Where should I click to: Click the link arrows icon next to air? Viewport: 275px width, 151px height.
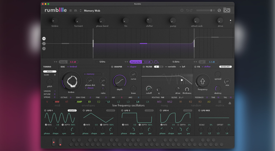(x=196, y=62)
